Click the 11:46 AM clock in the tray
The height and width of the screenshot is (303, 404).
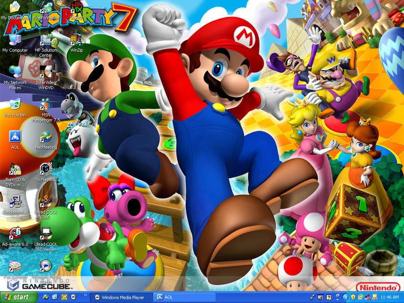(x=389, y=297)
